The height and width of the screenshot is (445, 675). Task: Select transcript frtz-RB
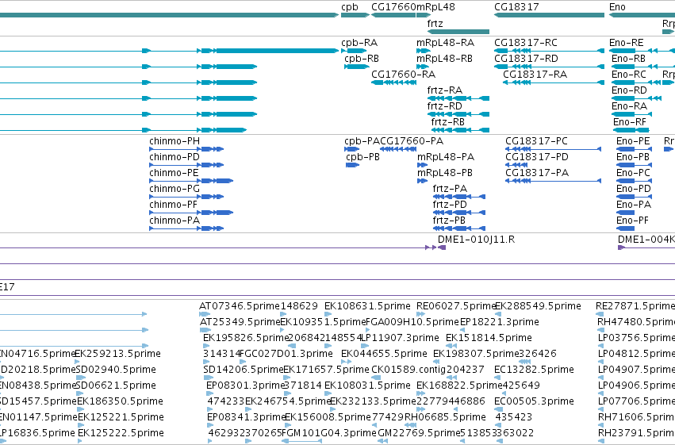pos(447,123)
